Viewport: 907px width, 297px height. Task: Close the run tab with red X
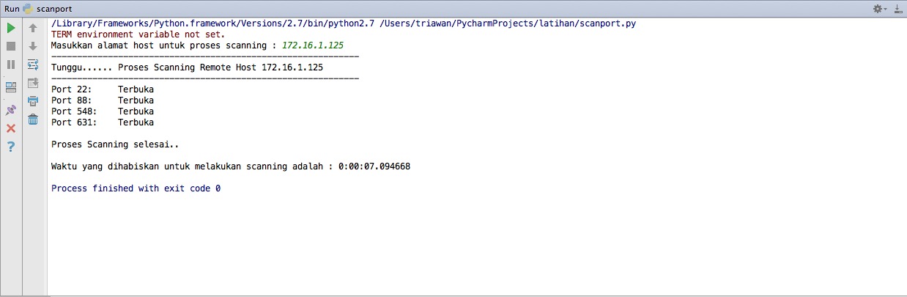[11, 128]
